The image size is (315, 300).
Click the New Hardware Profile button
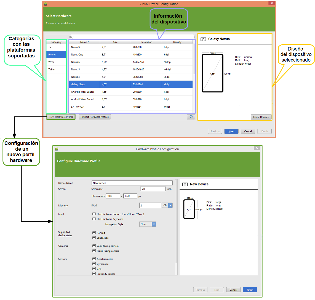pos(61,117)
